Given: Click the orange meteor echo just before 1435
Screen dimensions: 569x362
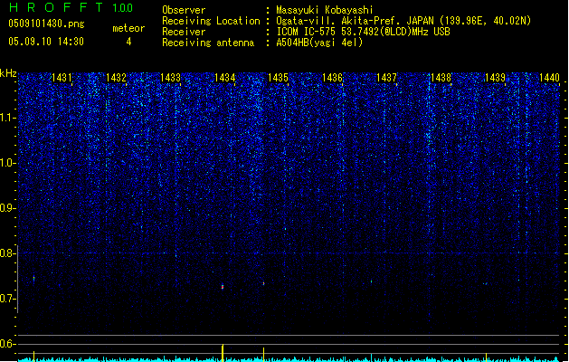Looking at the screenshot, I should (263, 283).
